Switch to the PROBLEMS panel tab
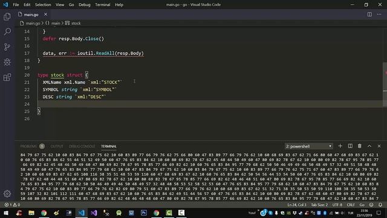This screenshot has width=387, height=218. click(28, 147)
